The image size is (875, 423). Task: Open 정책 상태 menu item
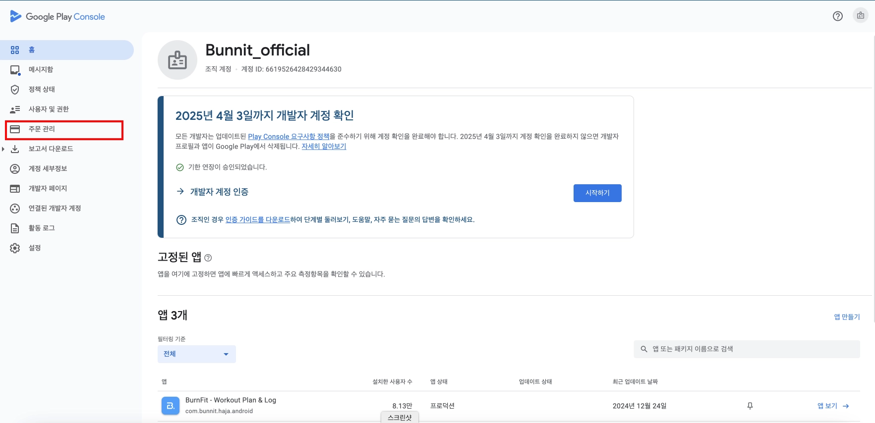click(67, 90)
